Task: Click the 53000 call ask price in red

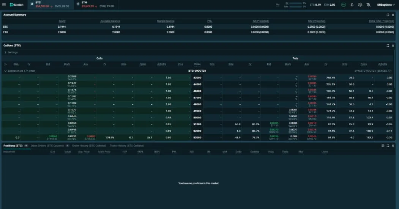Action: pyautogui.click(x=91, y=136)
